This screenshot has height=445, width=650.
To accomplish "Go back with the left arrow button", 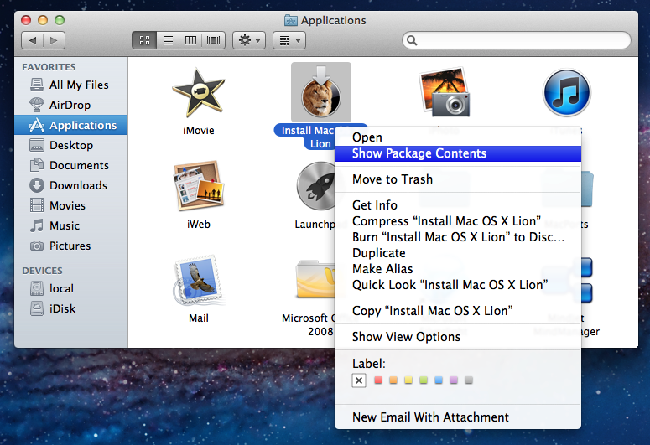I will pos(33,40).
